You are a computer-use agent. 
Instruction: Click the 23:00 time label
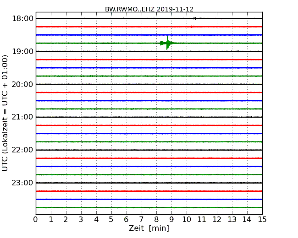(x=22, y=183)
